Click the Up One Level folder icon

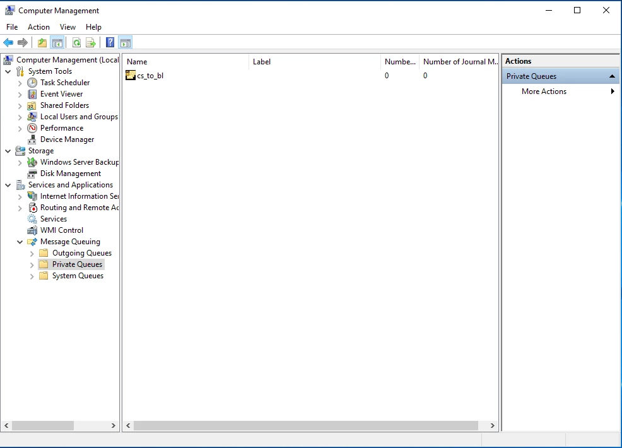[42, 42]
